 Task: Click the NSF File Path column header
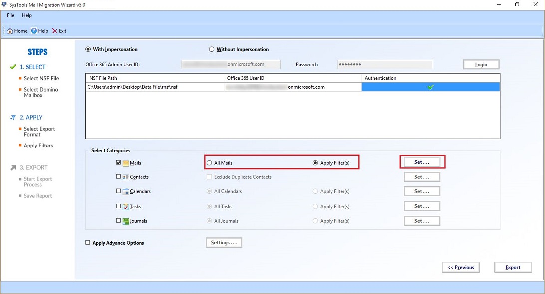click(155, 78)
